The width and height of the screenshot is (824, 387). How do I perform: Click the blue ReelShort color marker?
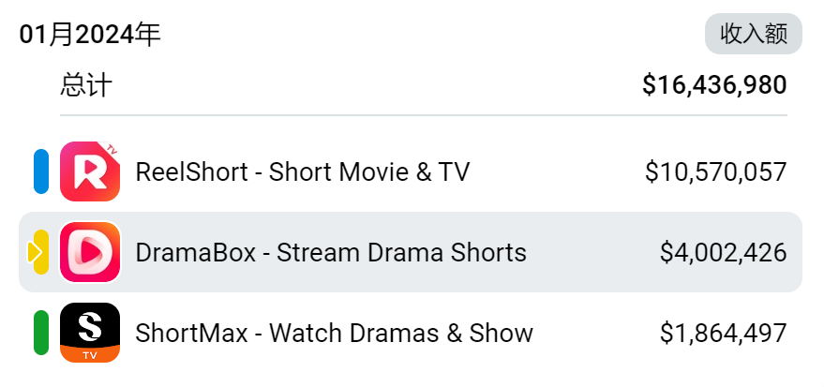(x=41, y=171)
